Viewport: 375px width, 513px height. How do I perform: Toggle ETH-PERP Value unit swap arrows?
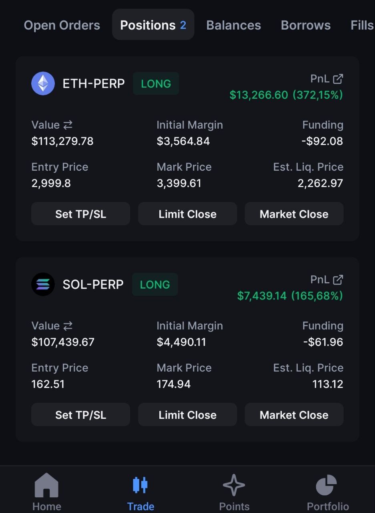[68, 125]
